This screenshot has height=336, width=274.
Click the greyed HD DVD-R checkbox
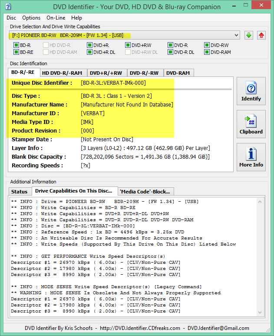tap(46, 45)
